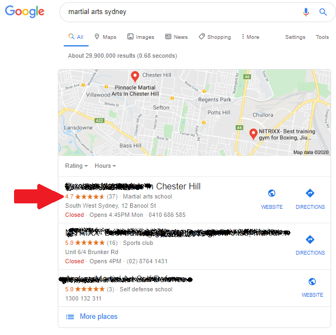Click the More places list icon
336x335 pixels.
[70, 317]
